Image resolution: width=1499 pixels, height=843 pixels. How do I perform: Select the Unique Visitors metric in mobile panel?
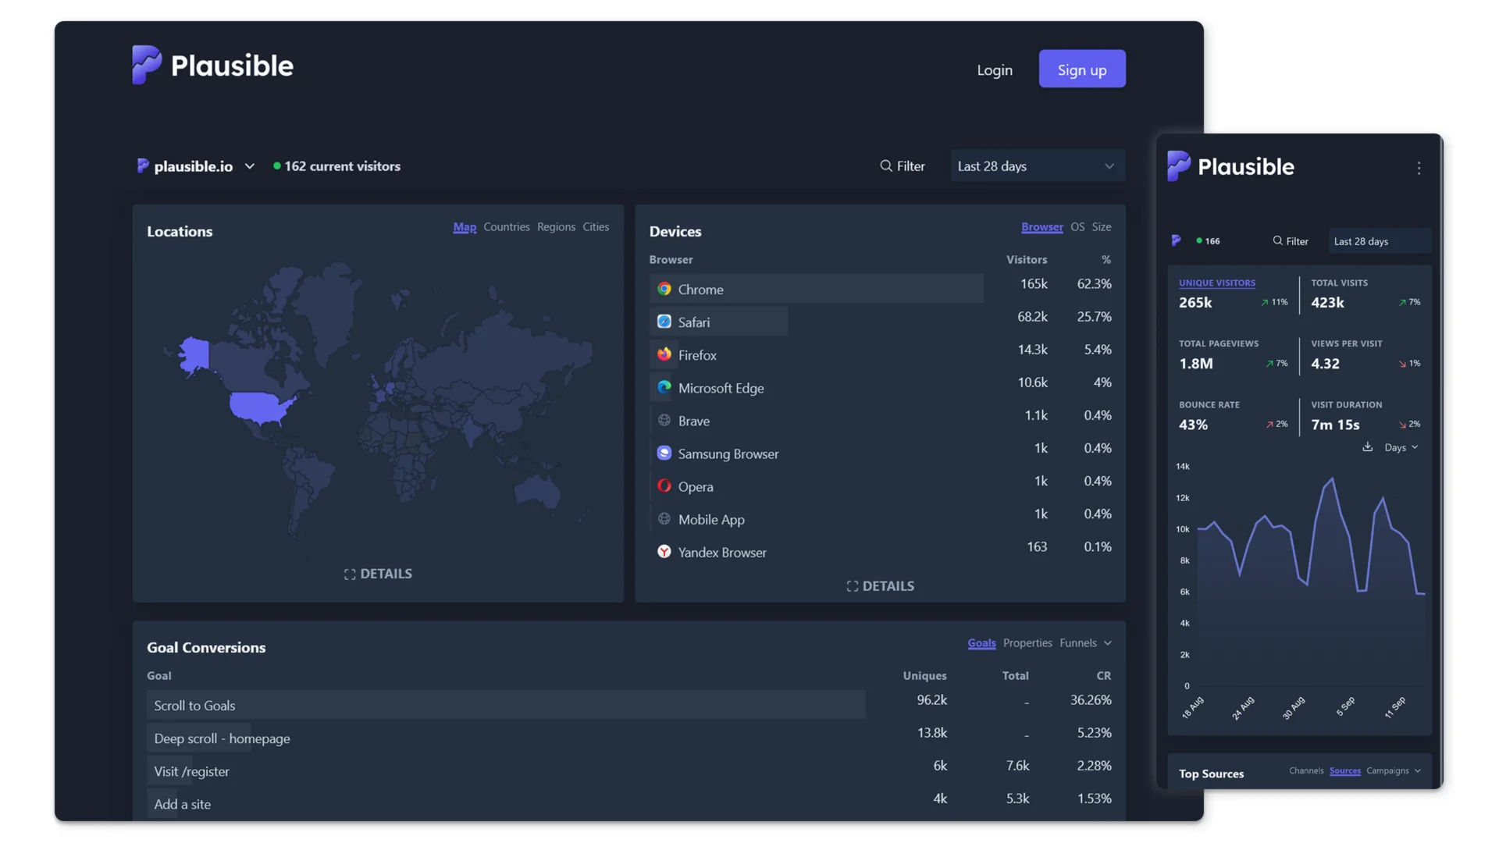click(x=1233, y=294)
